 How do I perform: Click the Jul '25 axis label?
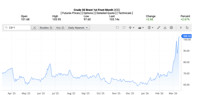pyautogui.click(x=55, y=93)
